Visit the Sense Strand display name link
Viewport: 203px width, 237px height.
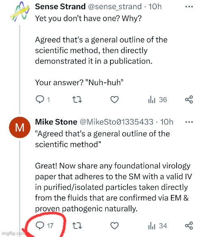coord(60,6)
